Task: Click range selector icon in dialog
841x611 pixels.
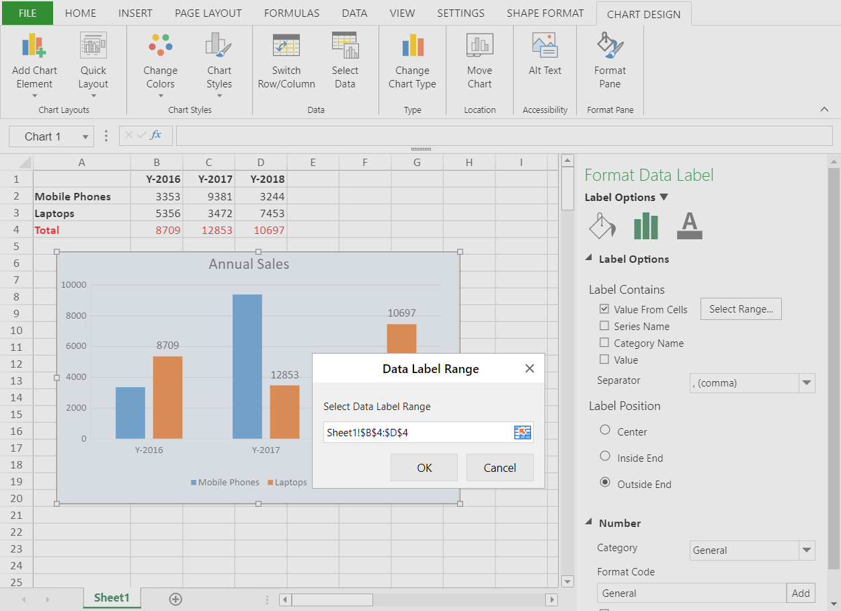Action: [x=522, y=432]
